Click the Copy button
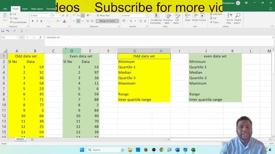 click(x=14, y=18)
